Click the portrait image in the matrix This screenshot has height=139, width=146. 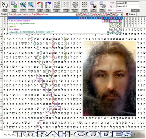pos(109,78)
